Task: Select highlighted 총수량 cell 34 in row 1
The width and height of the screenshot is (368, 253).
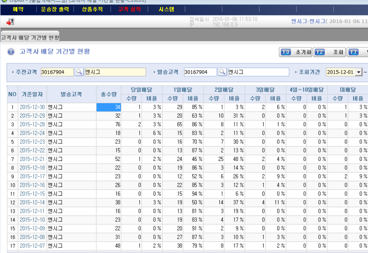Action: [109, 107]
